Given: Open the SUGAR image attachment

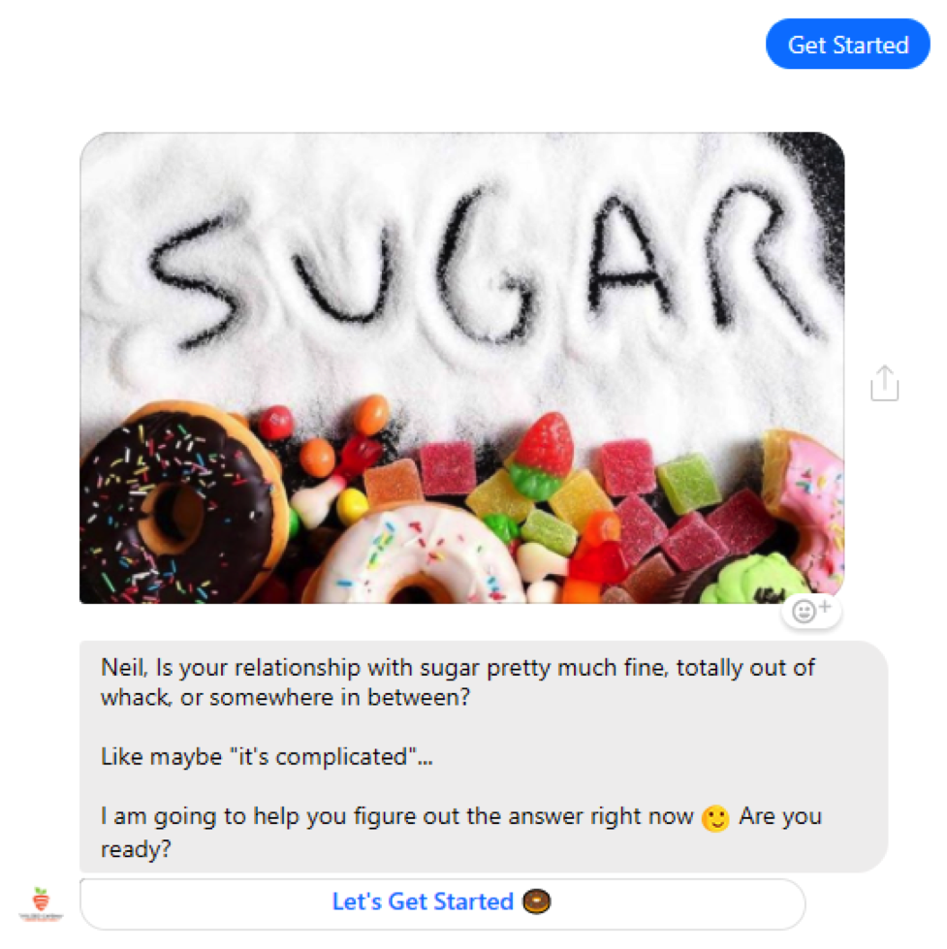Looking at the screenshot, I should click(461, 367).
